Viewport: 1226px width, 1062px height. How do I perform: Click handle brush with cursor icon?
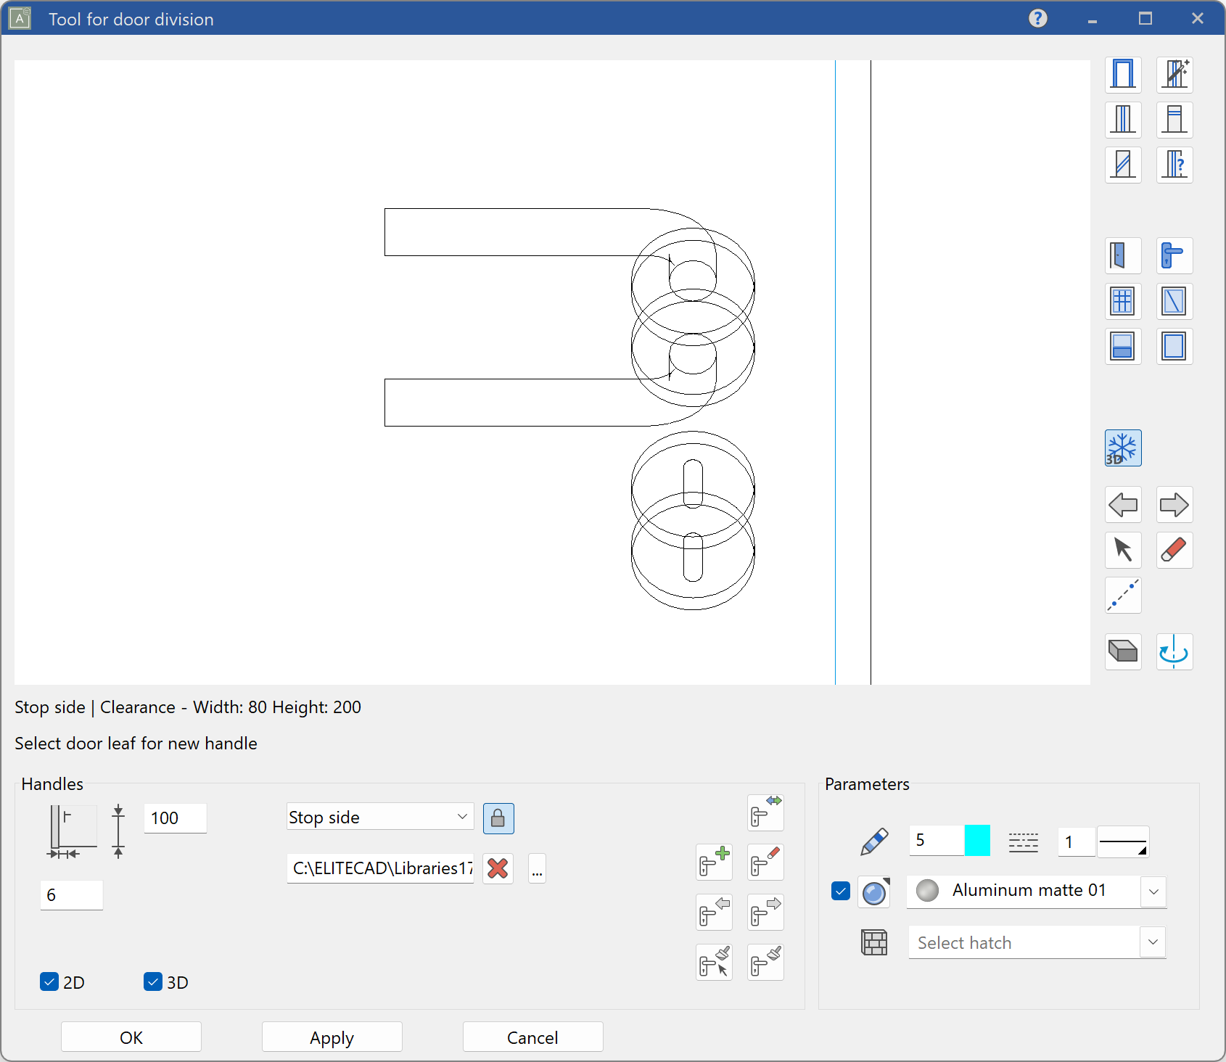[714, 963]
